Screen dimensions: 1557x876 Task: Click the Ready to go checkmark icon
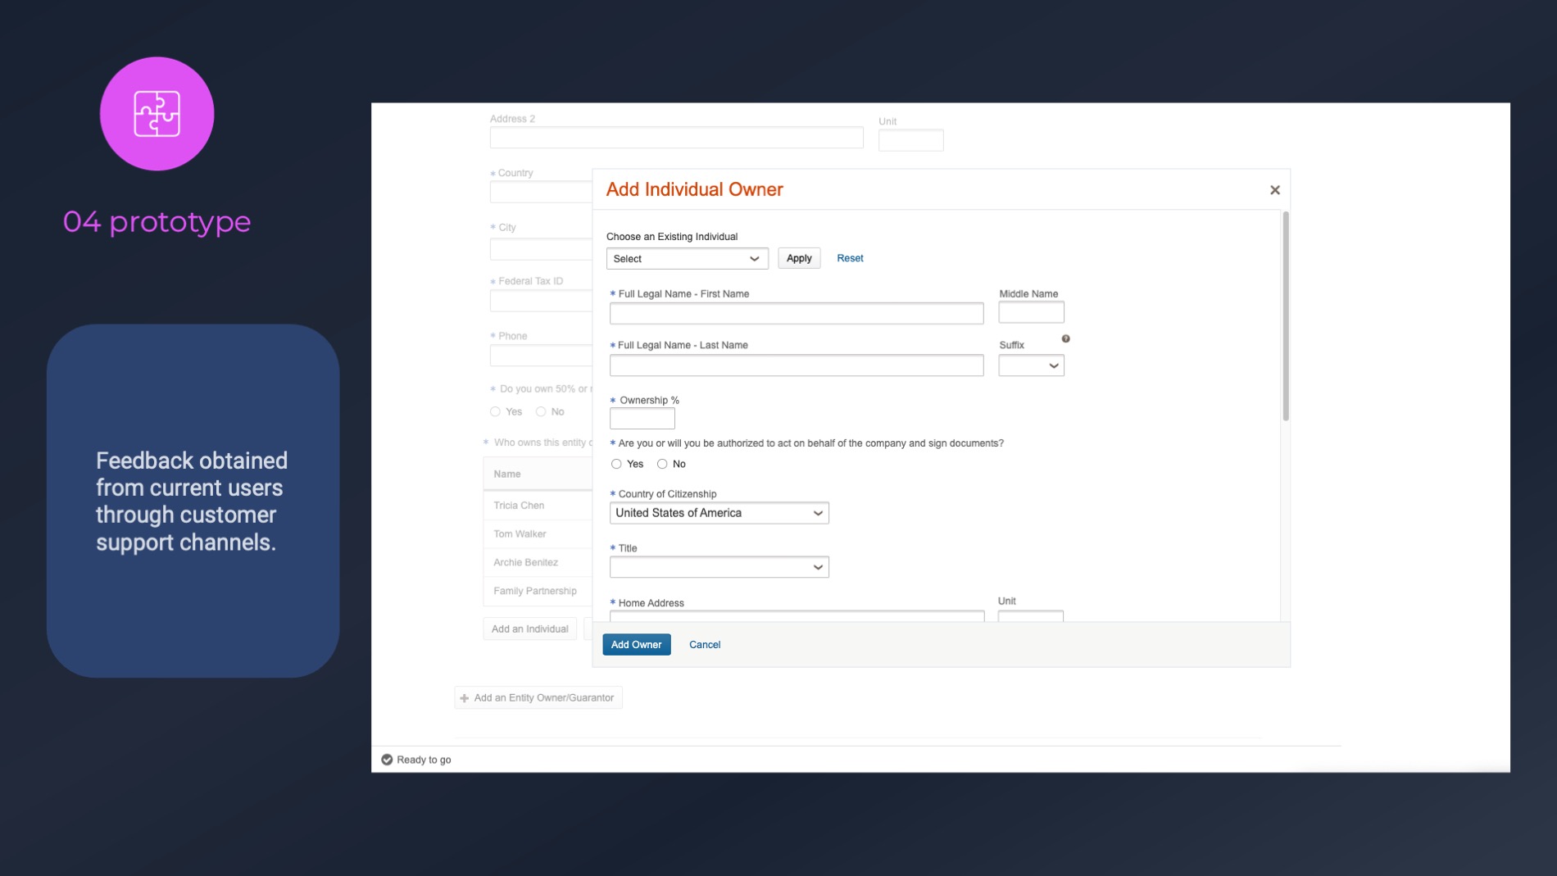coord(387,760)
